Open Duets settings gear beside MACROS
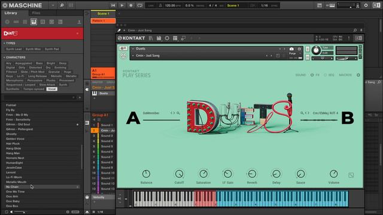This screenshot has height=215, width=383. (x=358, y=75)
